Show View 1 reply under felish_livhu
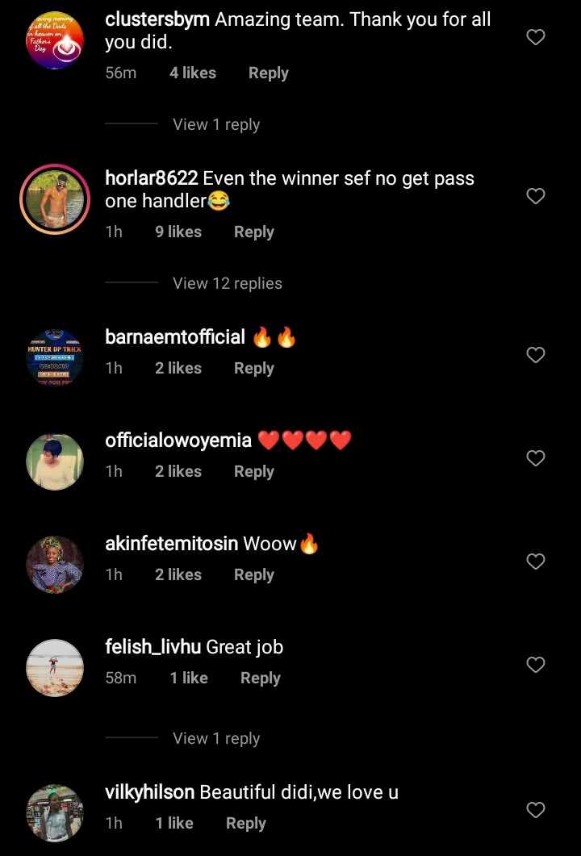The width and height of the screenshot is (581, 856). coord(216,738)
